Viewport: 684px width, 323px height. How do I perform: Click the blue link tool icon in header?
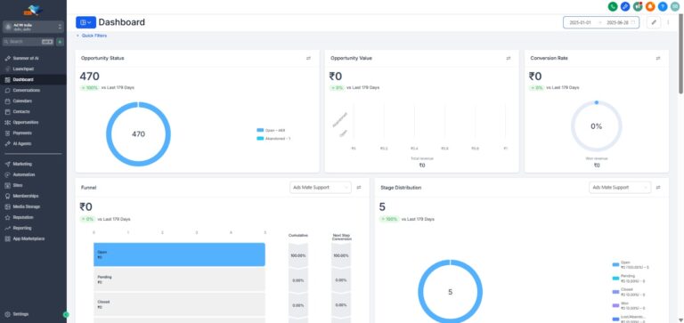625,6
